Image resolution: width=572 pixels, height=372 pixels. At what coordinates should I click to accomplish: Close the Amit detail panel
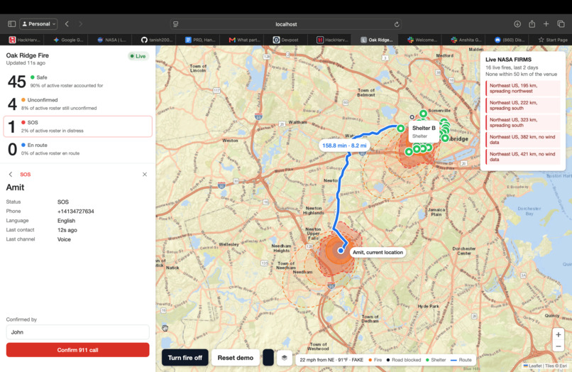click(145, 175)
